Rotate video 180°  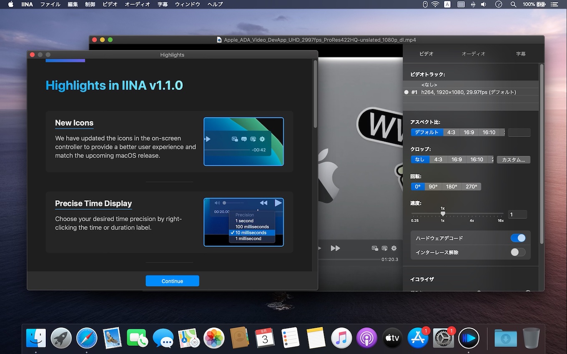(452, 187)
